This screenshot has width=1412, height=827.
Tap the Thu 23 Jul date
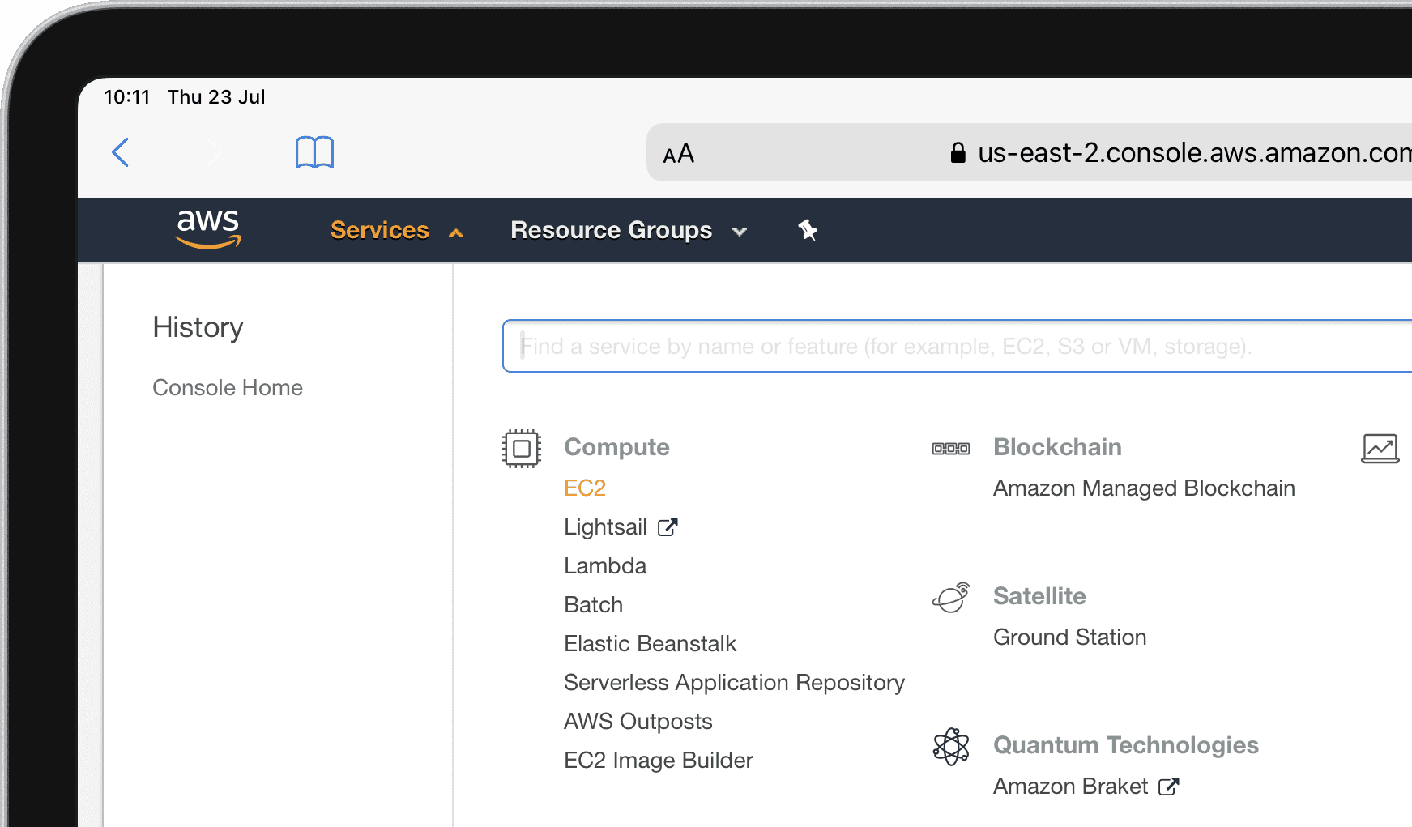(x=216, y=97)
